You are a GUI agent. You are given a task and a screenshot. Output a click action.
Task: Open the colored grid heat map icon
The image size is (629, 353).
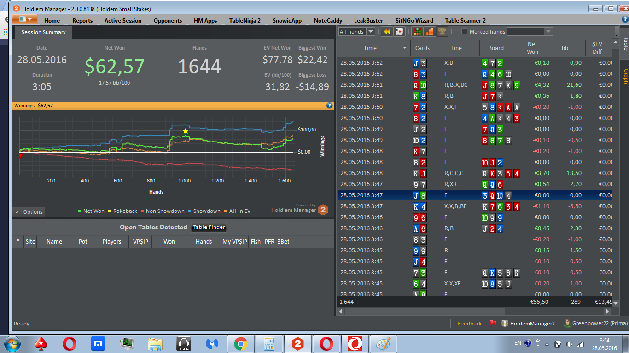tap(417, 32)
